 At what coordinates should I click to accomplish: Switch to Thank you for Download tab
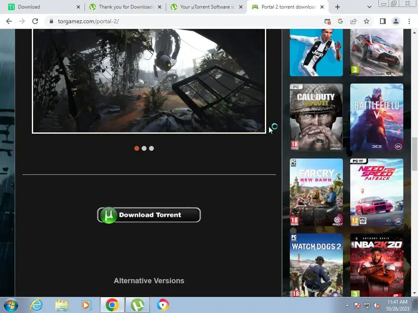point(125,7)
